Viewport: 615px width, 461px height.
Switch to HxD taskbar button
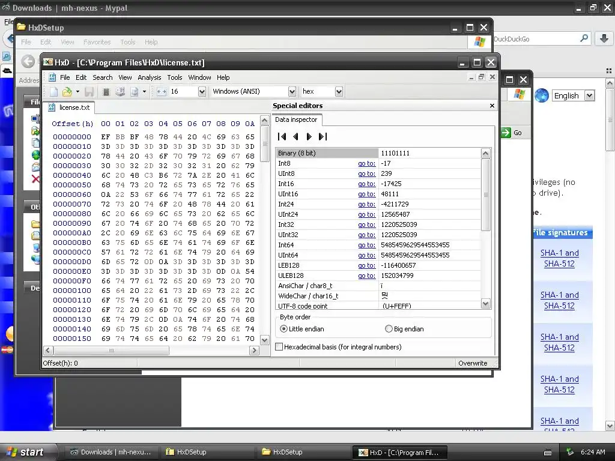(x=399, y=453)
